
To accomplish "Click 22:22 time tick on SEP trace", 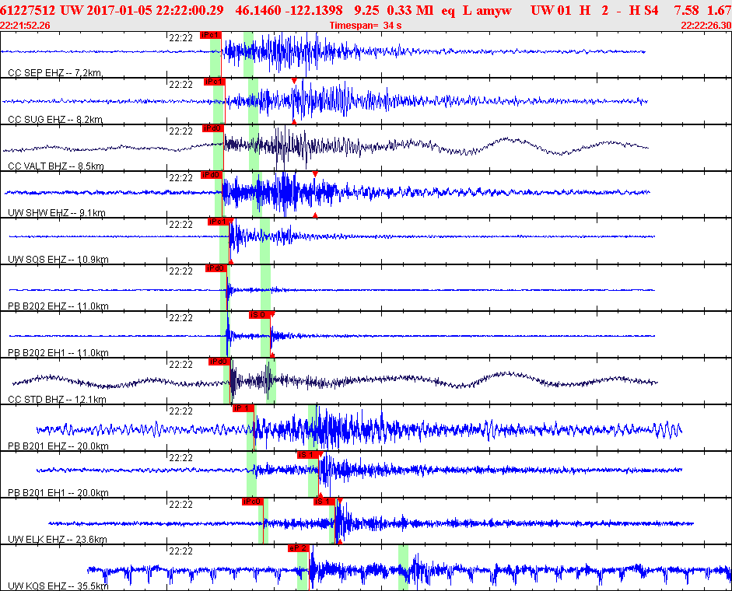I will (x=180, y=38).
